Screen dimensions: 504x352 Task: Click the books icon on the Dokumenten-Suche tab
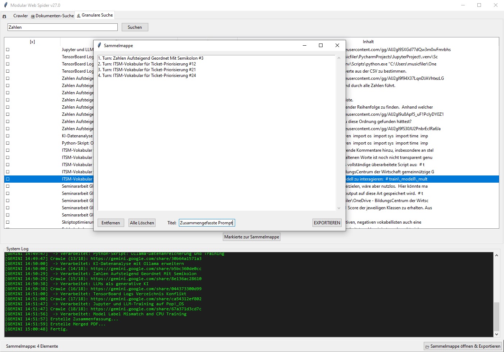pyautogui.click(x=32, y=16)
